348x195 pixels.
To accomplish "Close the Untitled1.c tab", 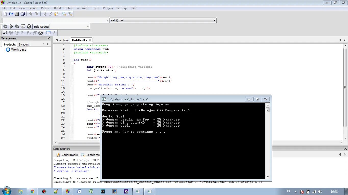I will click(x=90, y=40).
